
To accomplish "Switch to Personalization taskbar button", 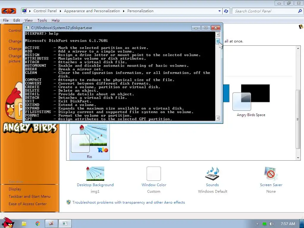I will coord(51,224).
